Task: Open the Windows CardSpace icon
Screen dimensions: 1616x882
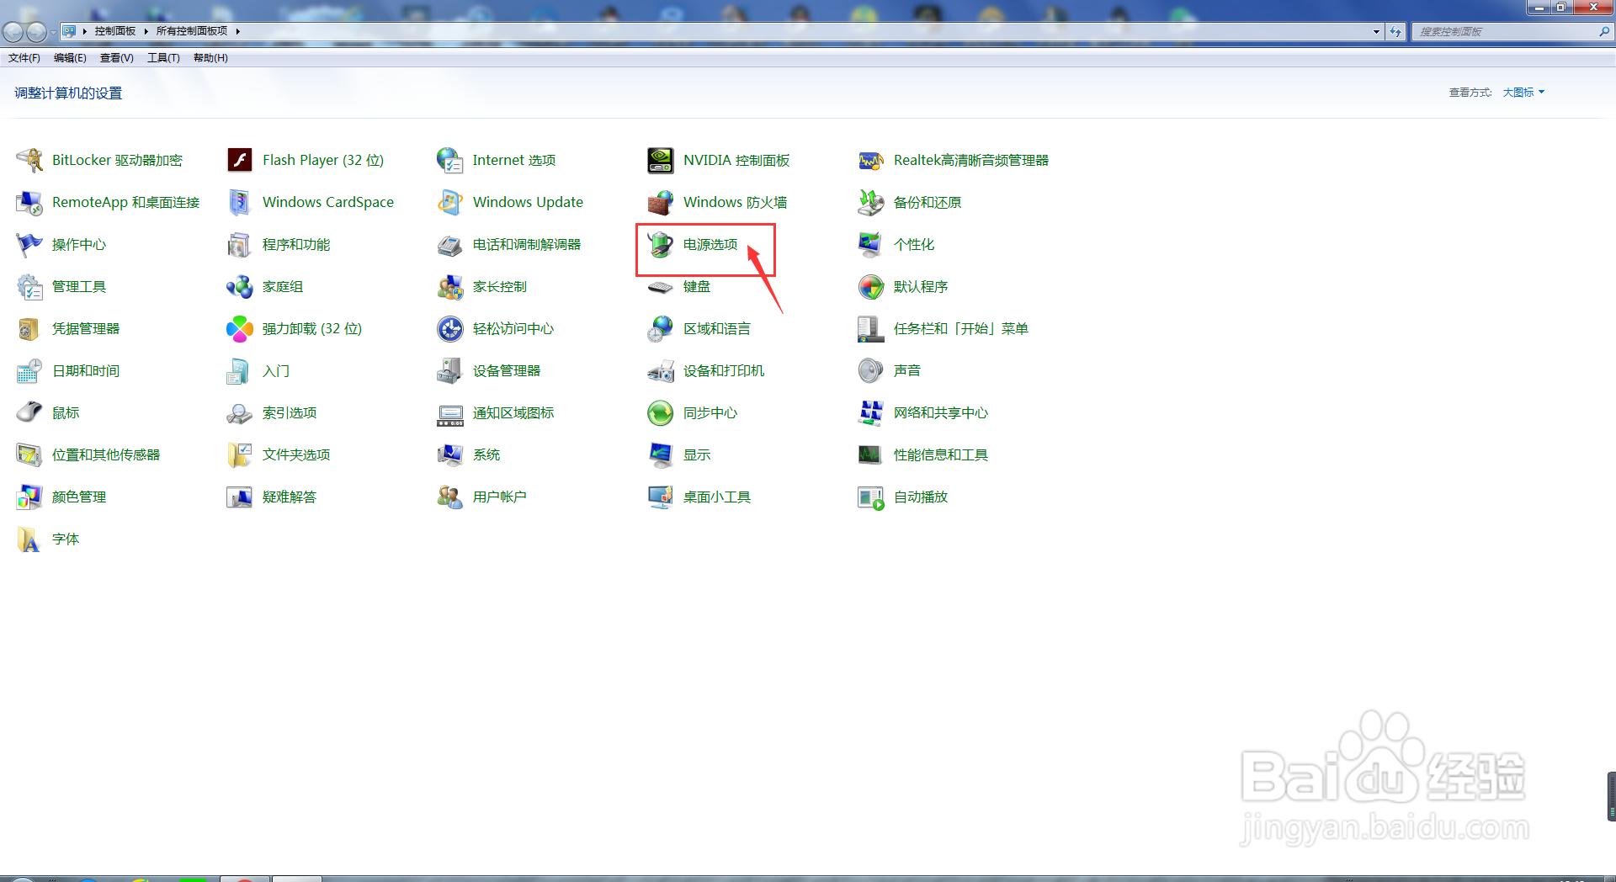Action: pos(240,202)
